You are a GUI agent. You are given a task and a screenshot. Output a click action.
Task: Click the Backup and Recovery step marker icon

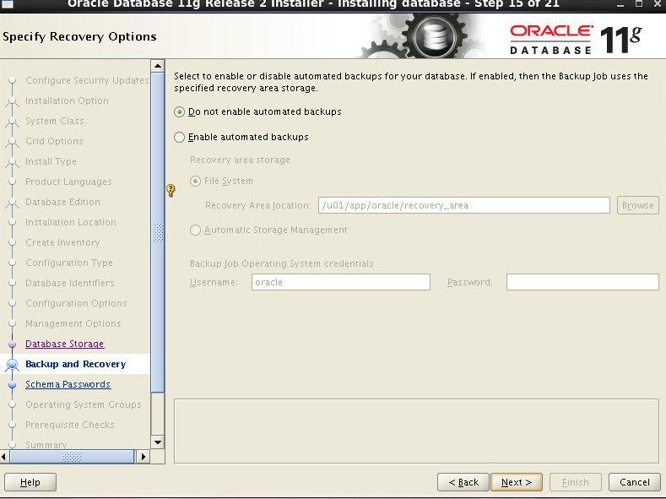click(13, 364)
